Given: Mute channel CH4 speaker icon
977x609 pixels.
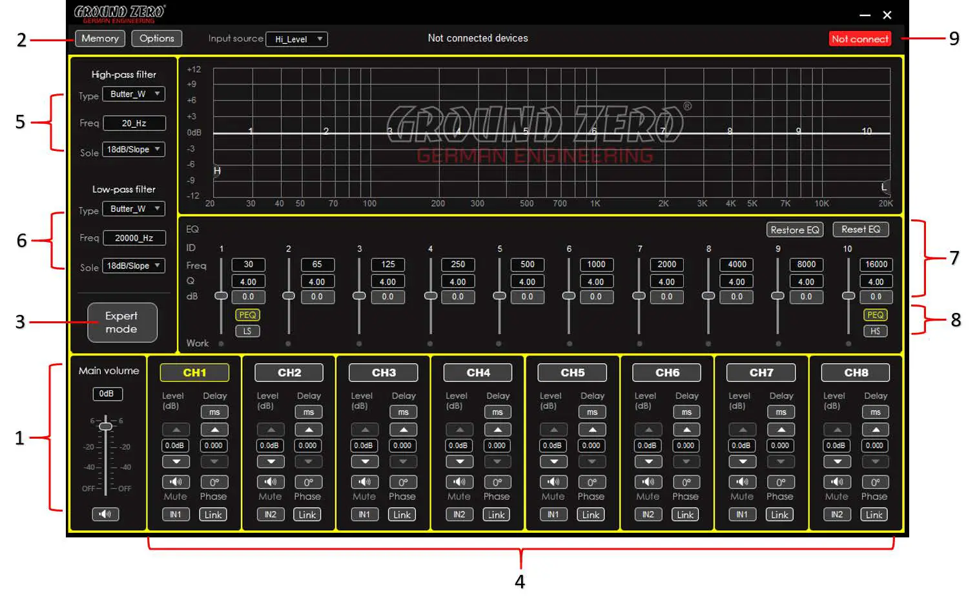Looking at the screenshot, I should [x=459, y=482].
